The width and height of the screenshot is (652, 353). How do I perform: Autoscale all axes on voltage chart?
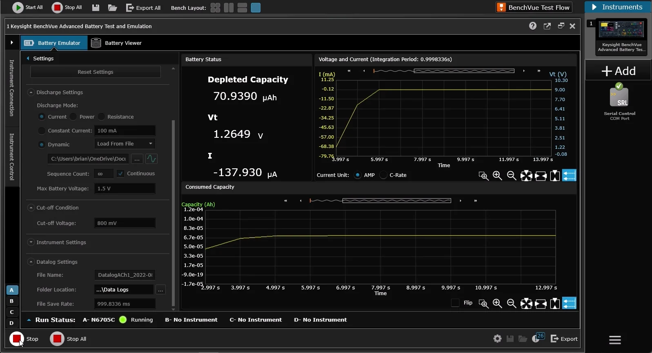point(526,175)
